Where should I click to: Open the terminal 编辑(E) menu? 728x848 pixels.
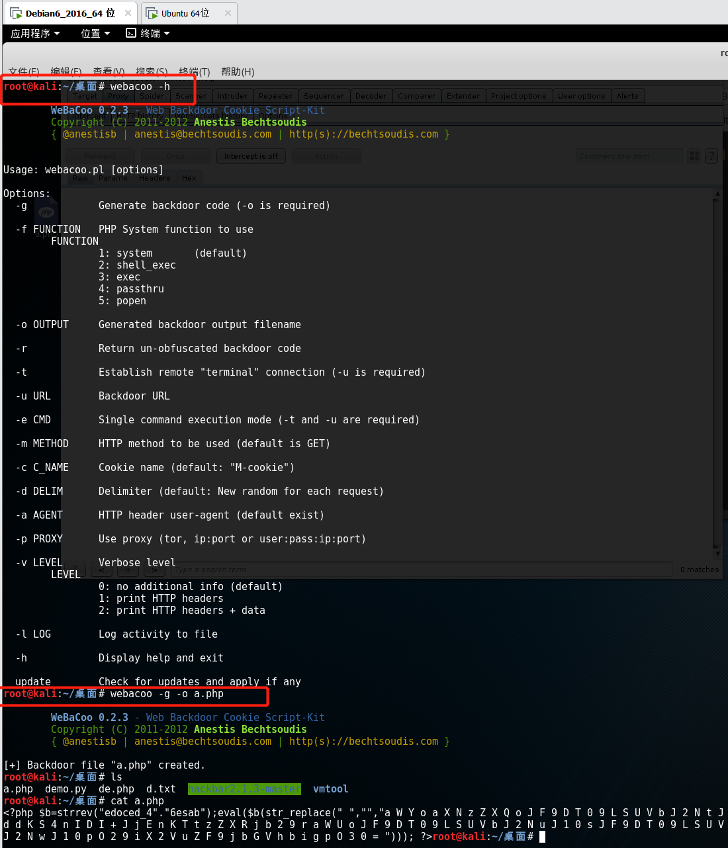click(66, 71)
